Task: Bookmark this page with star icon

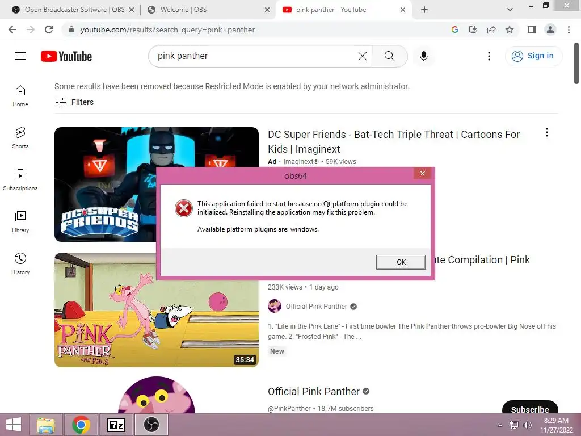Action: (510, 30)
